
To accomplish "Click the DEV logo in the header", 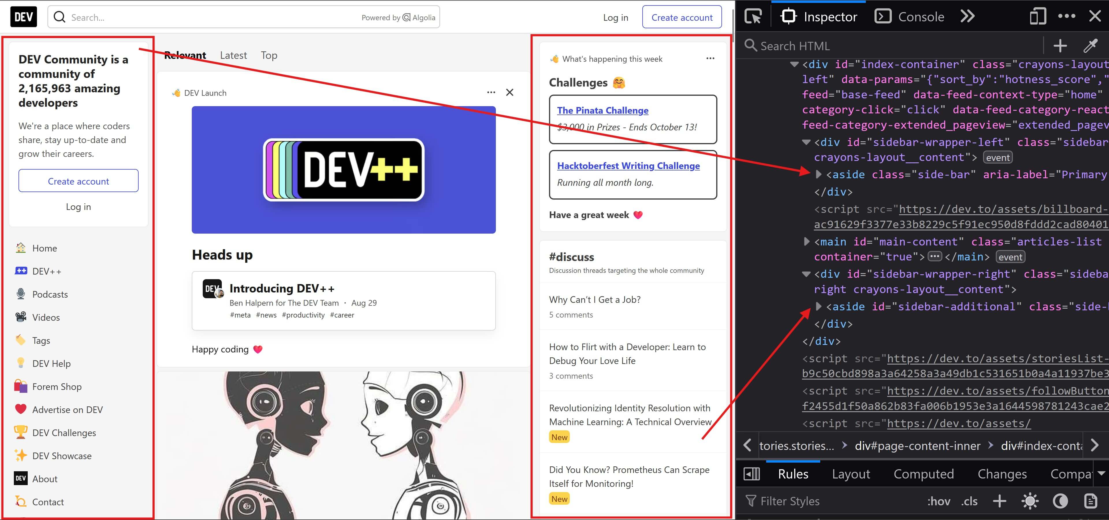I will coord(24,17).
